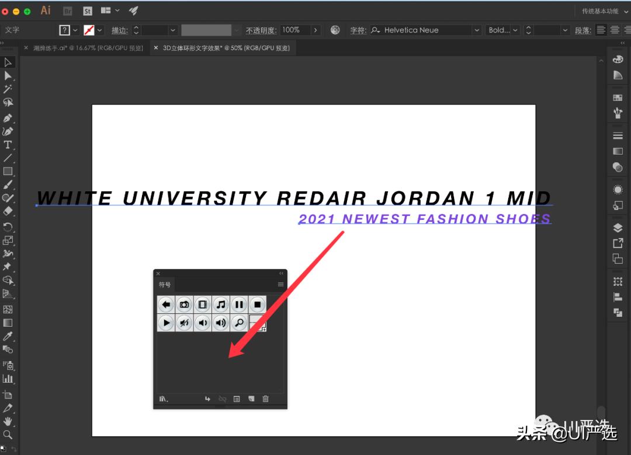
Task: Choose the Rectangle tool
Action: pos(8,171)
